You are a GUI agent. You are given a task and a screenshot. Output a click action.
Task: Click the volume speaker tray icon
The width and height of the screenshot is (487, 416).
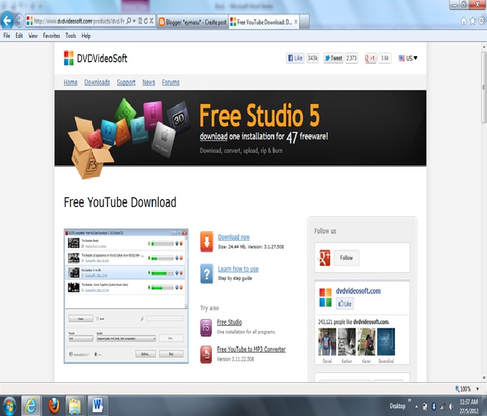point(451,407)
